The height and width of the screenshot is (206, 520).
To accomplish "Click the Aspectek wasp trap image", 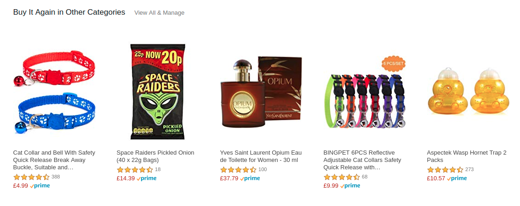I will point(468,91).
